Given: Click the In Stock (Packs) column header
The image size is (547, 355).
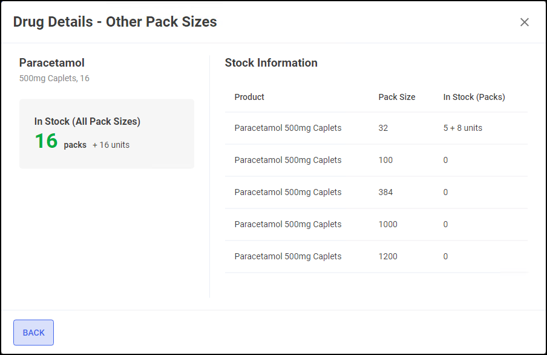Looking at the screenshot, I should pos(474,97).
